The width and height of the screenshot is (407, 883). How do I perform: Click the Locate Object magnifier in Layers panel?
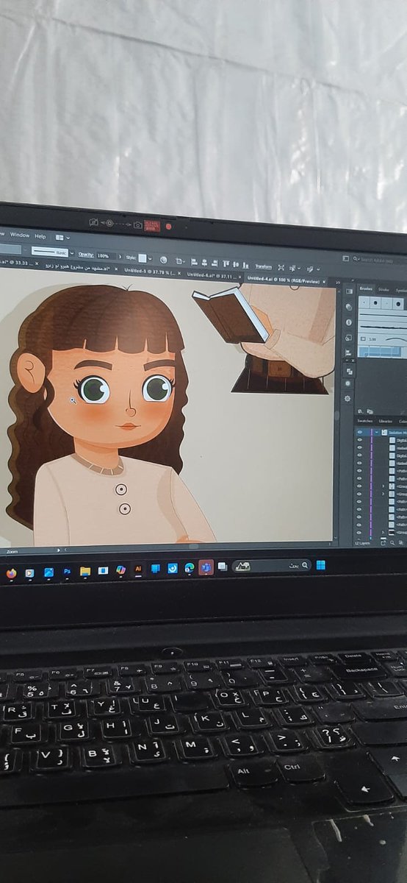point(392,542)
